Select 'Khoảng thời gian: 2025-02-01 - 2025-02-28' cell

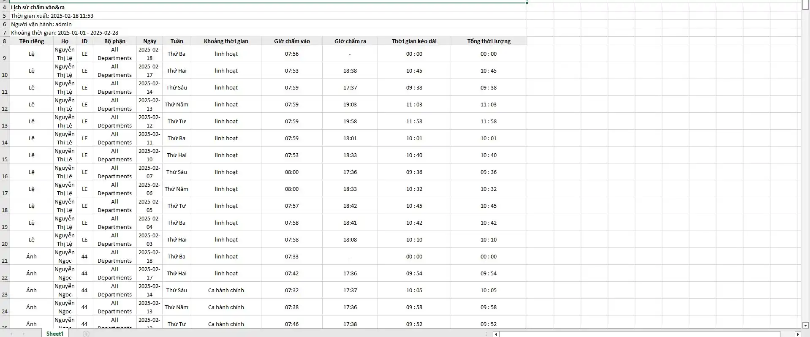pyautogui.click(x=65, y=33)
